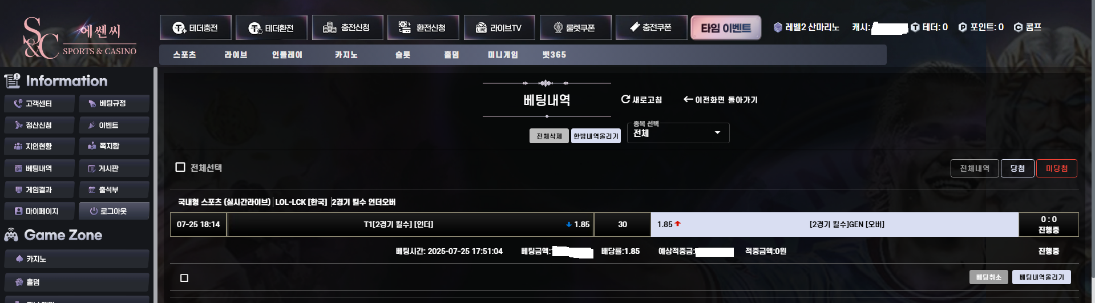This screenshot has width=1095, height=303.
Task: Click the 고객센터 phone icon in sidebar
Action: point(18,103)
